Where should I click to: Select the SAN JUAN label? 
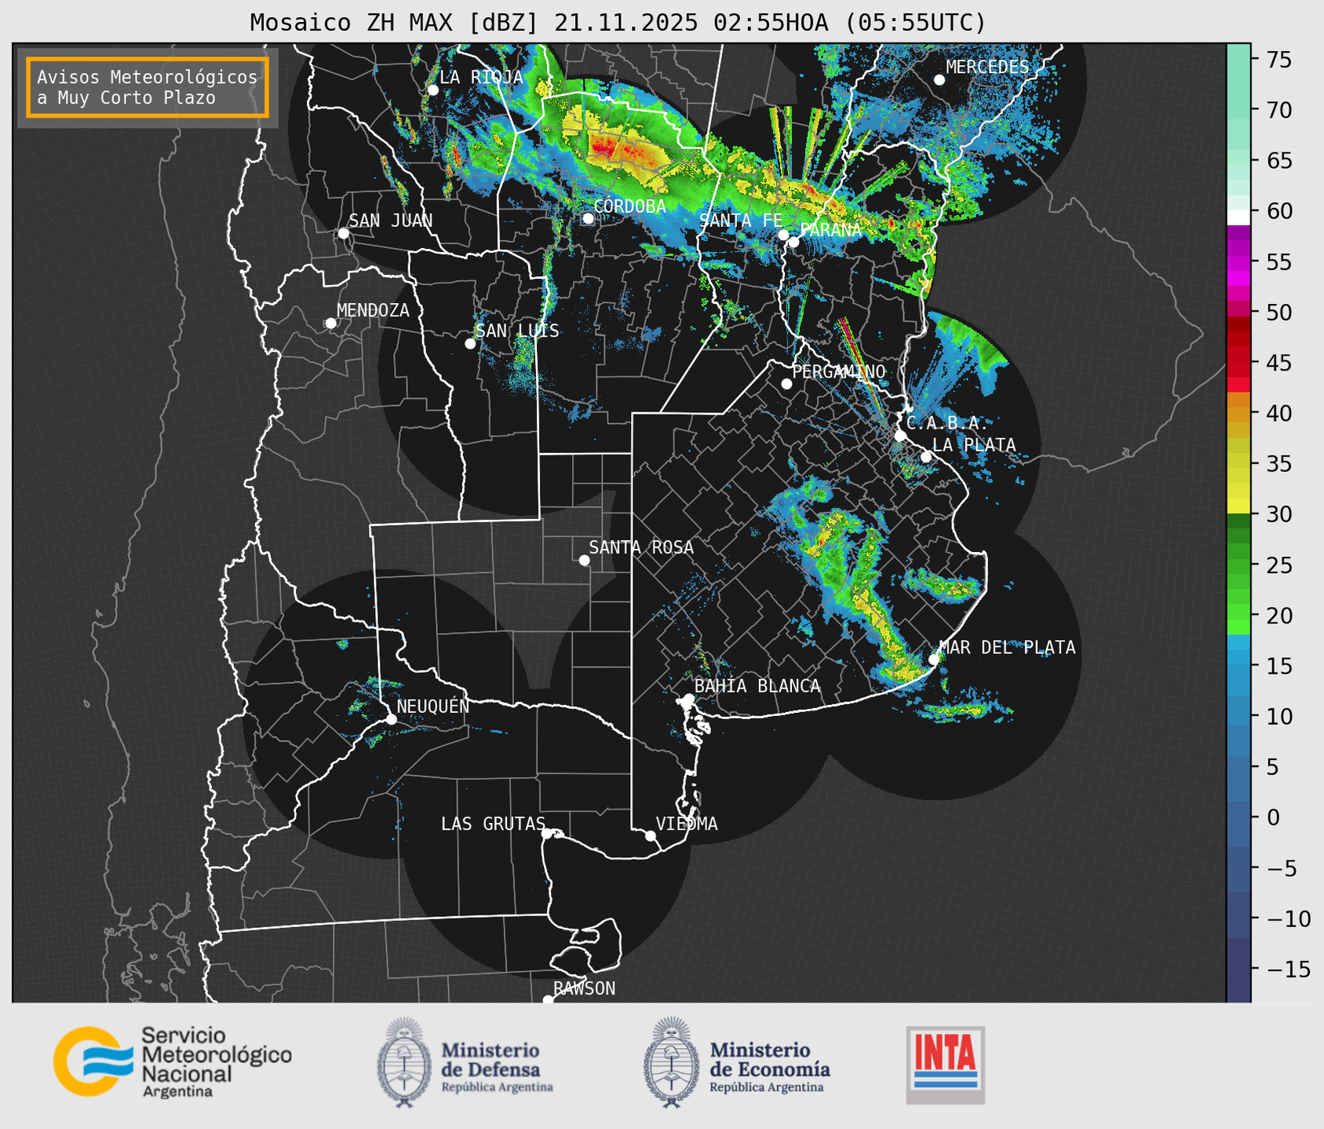click(391, 221)
